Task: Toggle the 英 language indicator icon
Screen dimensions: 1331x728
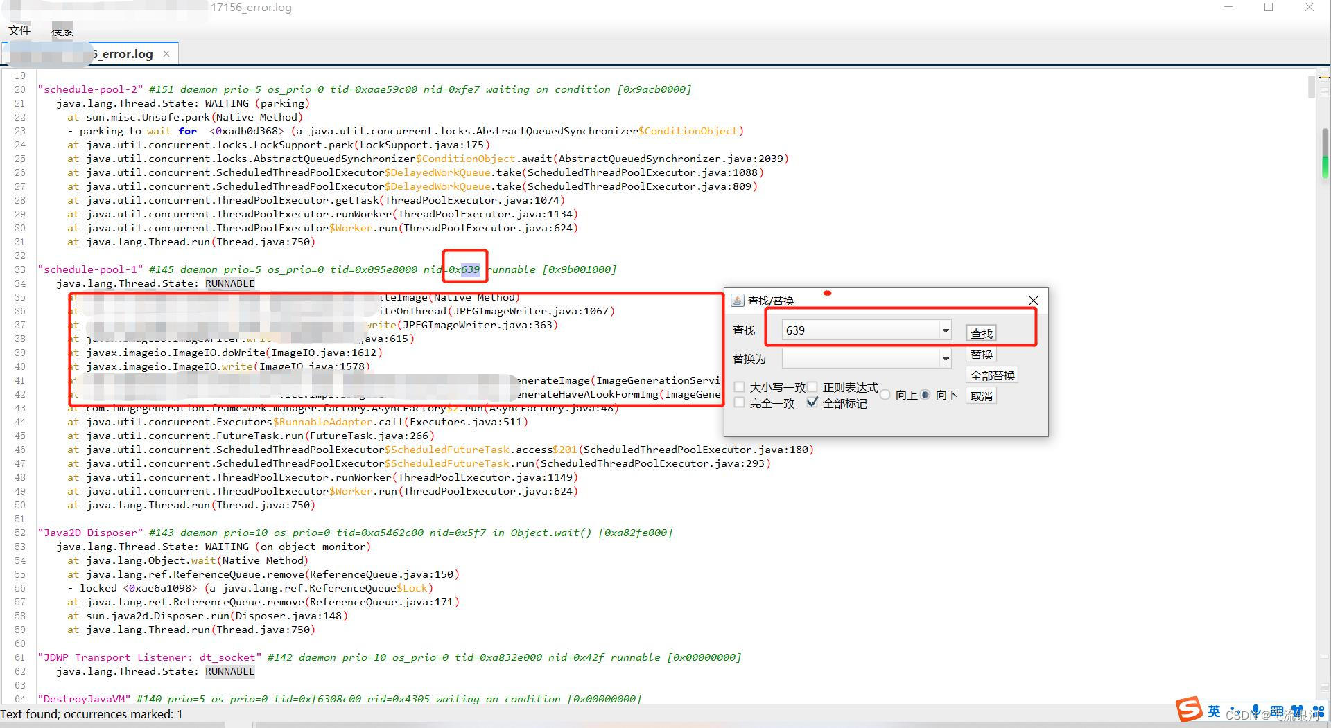Action: pos(1215,711)
